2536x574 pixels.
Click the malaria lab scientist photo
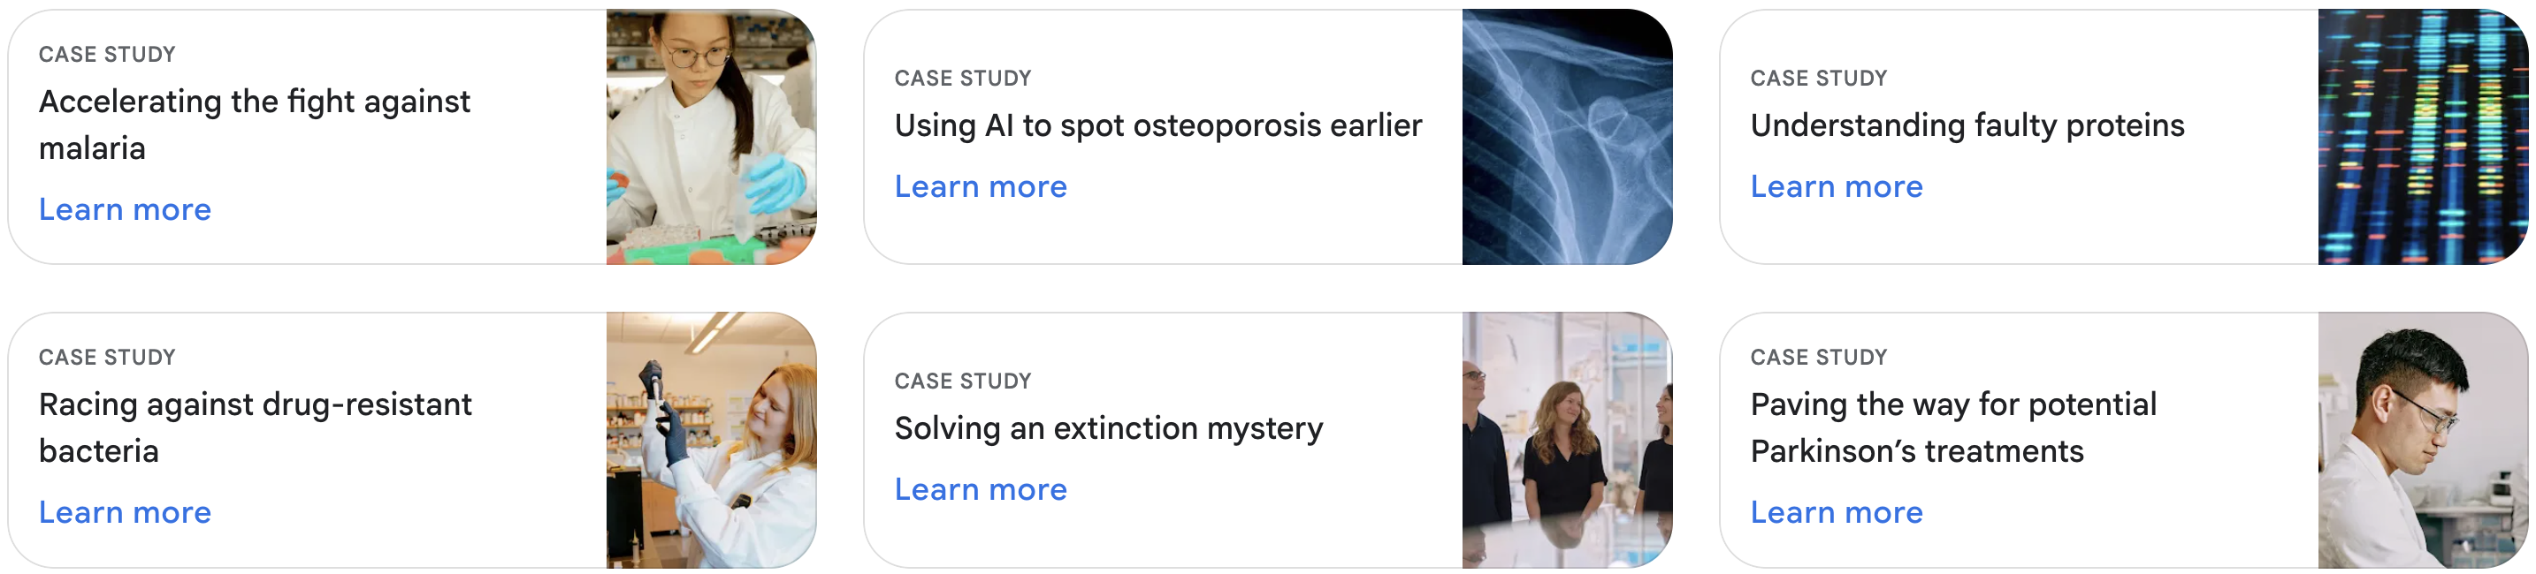click(711, 137)
